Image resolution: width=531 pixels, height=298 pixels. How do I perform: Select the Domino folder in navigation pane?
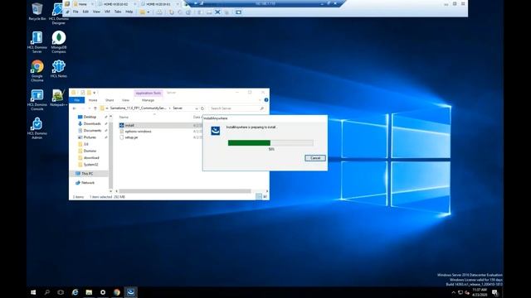90,151
